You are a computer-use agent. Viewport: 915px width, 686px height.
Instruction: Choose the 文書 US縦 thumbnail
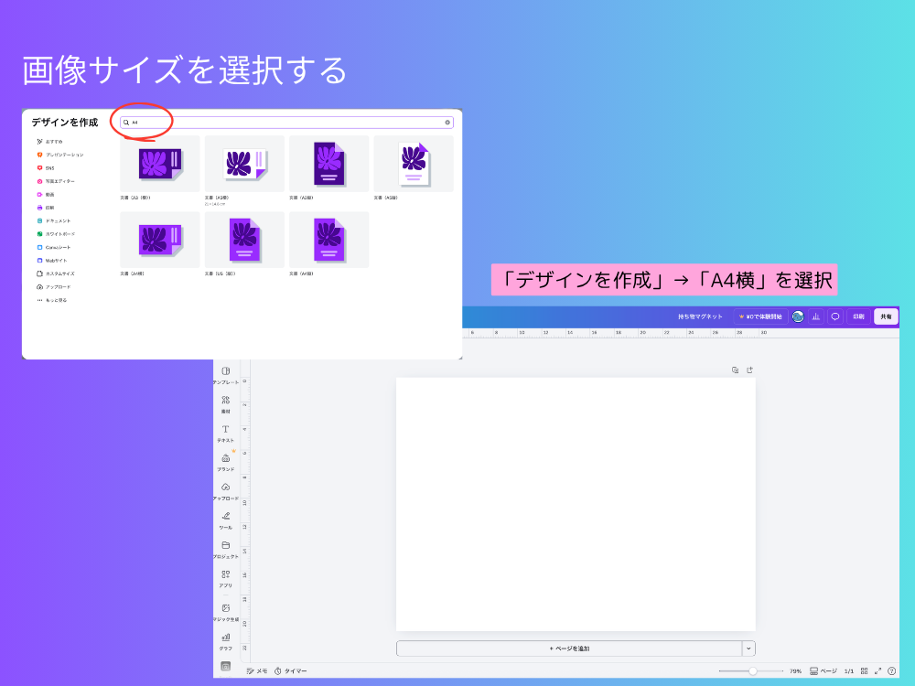(x=244, y=240)
